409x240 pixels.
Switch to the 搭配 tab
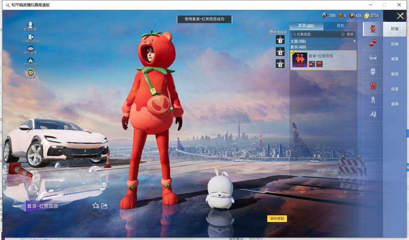coord(341,26)
